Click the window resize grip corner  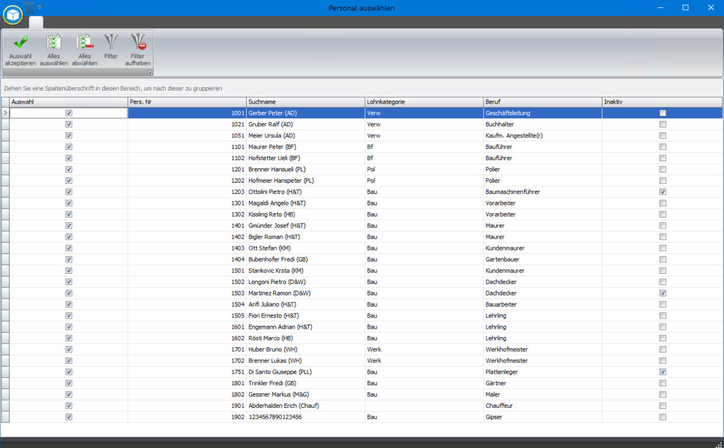click(719, 444)
